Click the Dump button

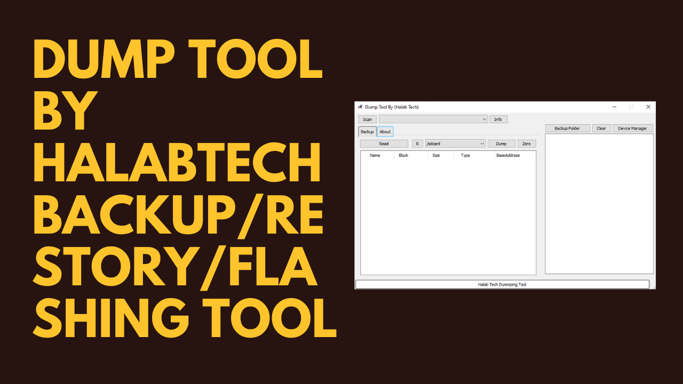(501, 143)
